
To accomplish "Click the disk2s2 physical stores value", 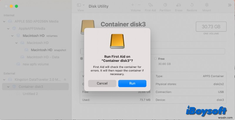I will point(219,84).
